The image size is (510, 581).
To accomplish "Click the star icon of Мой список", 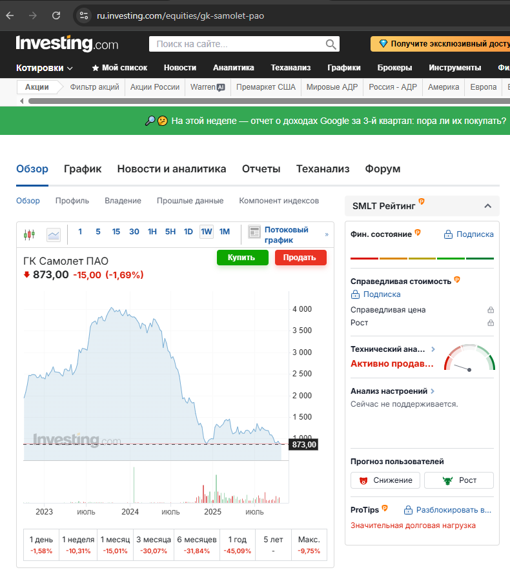I will (x=96, y=68).
